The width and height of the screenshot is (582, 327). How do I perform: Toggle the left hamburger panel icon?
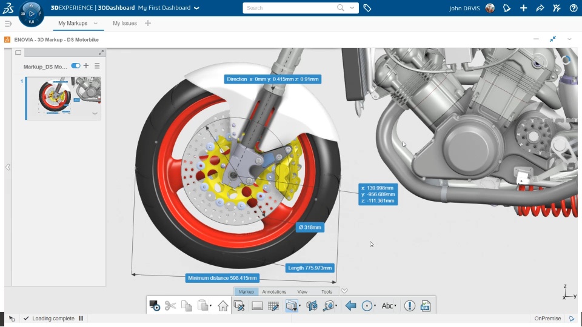(x=8, y=24)
